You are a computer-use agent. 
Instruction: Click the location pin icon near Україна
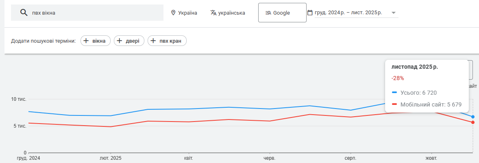[173, 13]
